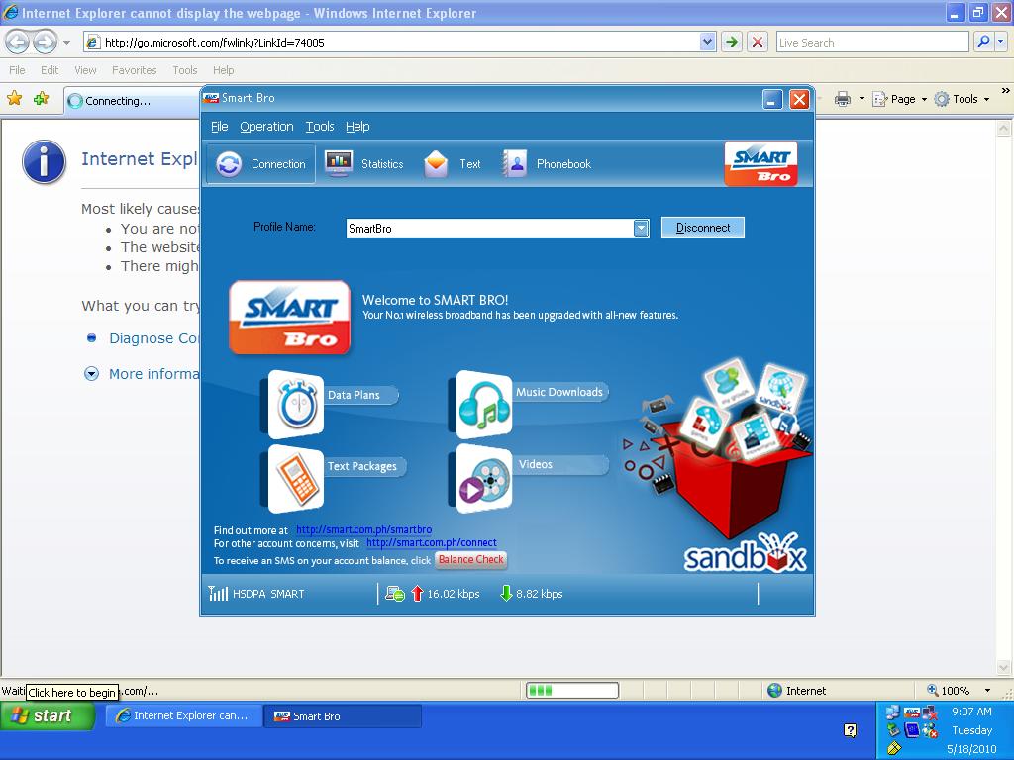Image resolution: width=1014 pixels, height=760 pixels.
Task: Click the IE Print icon
Action: pos(842,99)
